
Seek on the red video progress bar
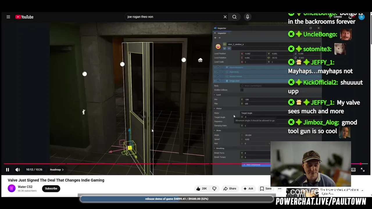point(182,164)
